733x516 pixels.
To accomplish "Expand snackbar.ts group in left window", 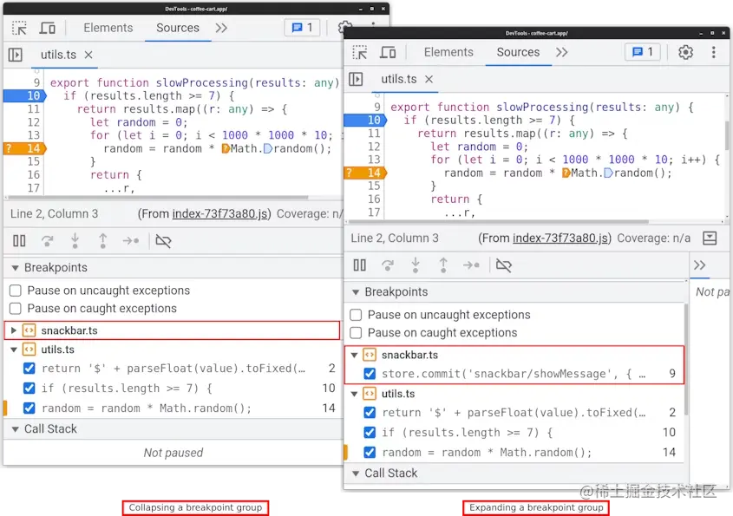I will click(x=14, y=330).
